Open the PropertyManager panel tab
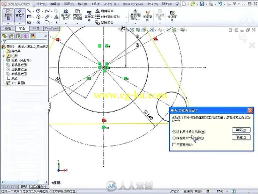The height and width of the screenshot is (194, 258). [x=12, y=36]
